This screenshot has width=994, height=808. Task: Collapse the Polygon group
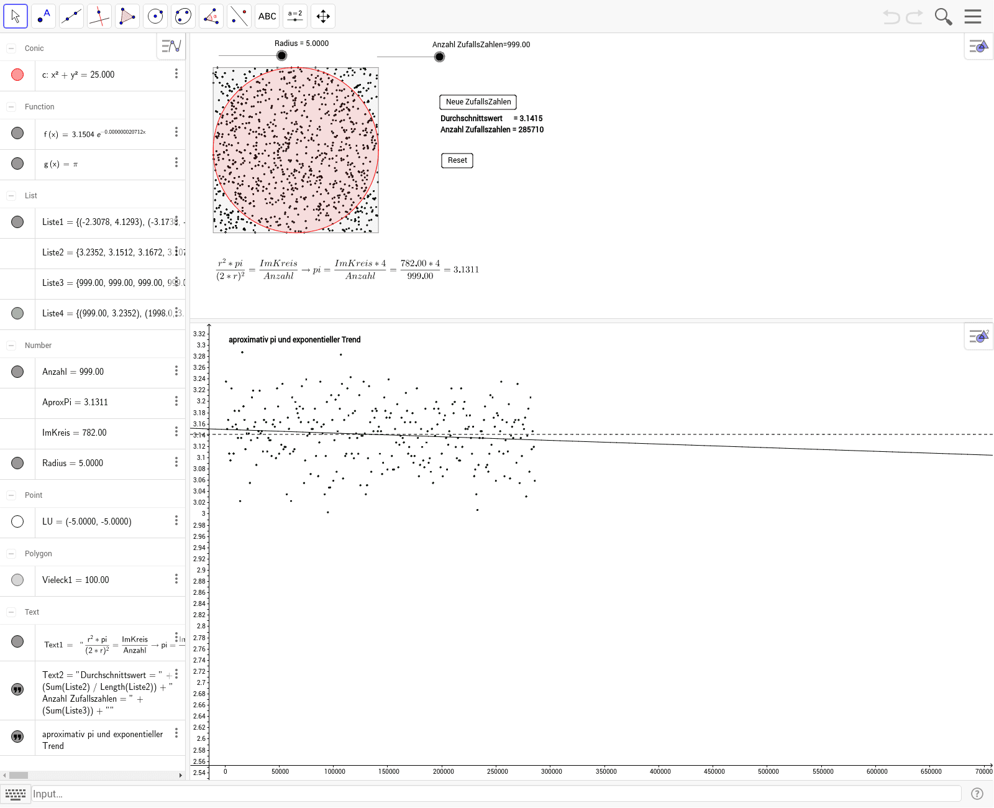[11, 554]
